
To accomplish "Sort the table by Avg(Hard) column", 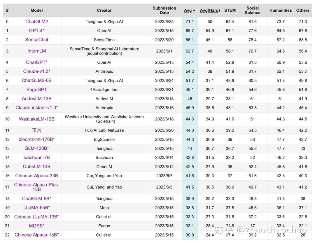I will 210,10.
